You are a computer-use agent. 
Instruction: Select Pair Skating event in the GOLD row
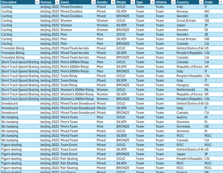(x=78, y=159)
